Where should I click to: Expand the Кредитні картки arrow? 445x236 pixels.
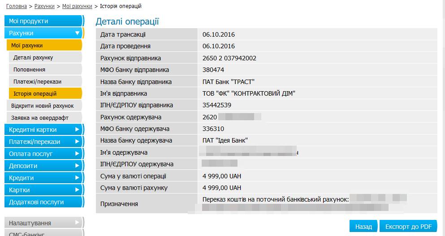pyautogui.click(x=77, y=130)
